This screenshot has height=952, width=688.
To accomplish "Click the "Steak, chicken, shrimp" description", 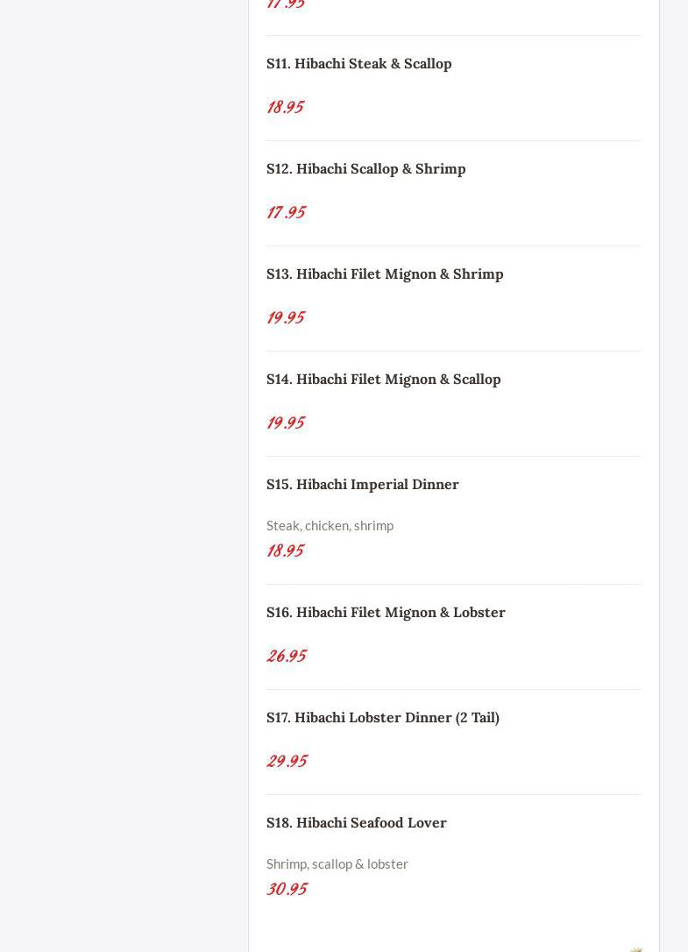I will coord(330,525).
